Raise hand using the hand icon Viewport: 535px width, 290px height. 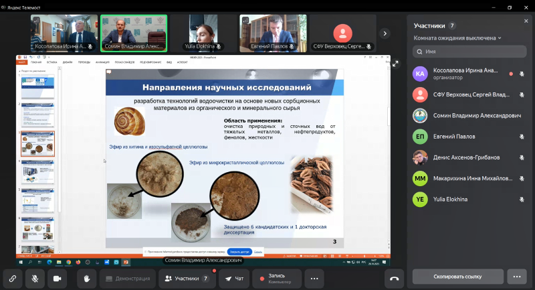pos(87,278)
